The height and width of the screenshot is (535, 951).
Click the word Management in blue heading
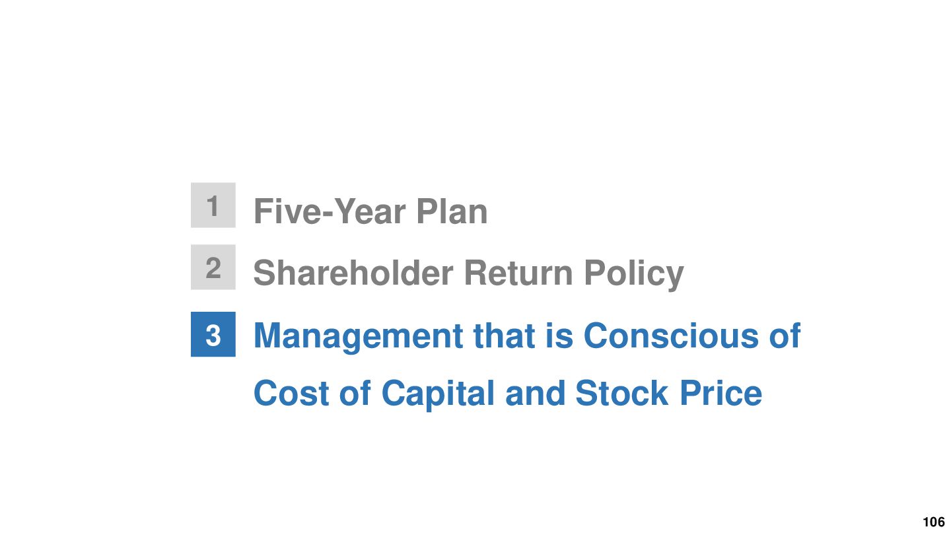point(359,336)
